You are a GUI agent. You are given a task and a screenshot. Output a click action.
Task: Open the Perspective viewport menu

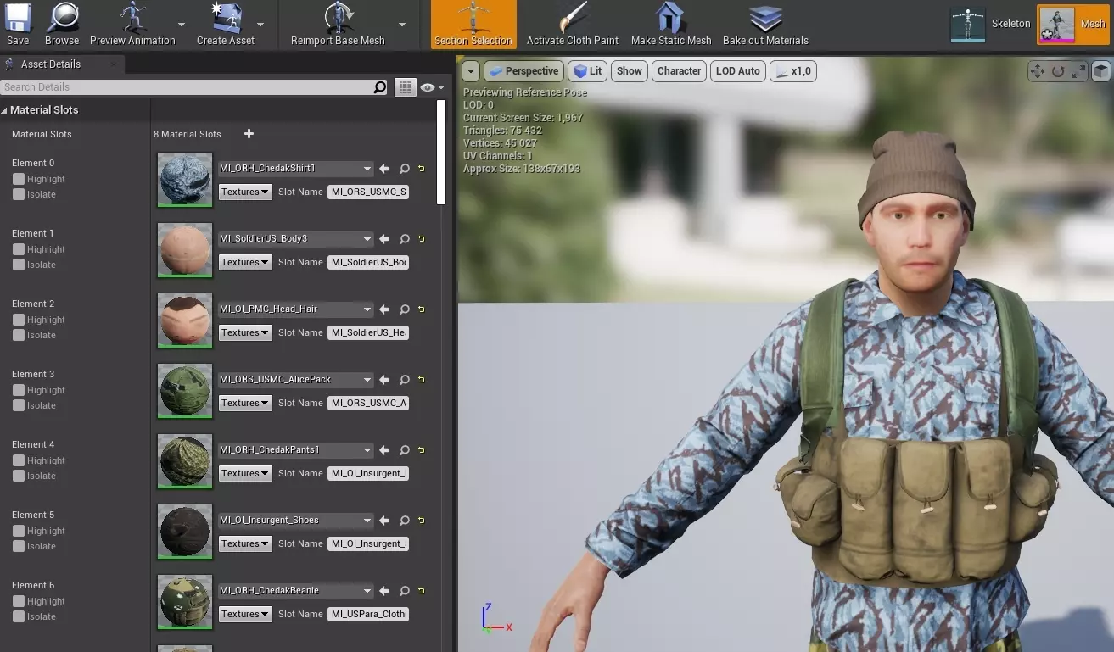click(x=524, y=71)
